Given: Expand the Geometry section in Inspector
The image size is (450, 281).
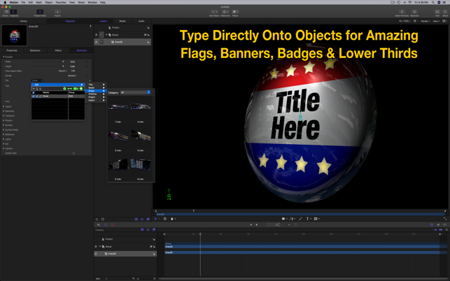Looking at the screenshot, I should [9, 111].
